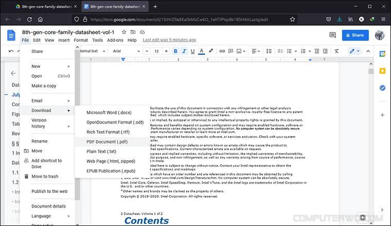Open the bulleted list options arrow

pos(296,51)
